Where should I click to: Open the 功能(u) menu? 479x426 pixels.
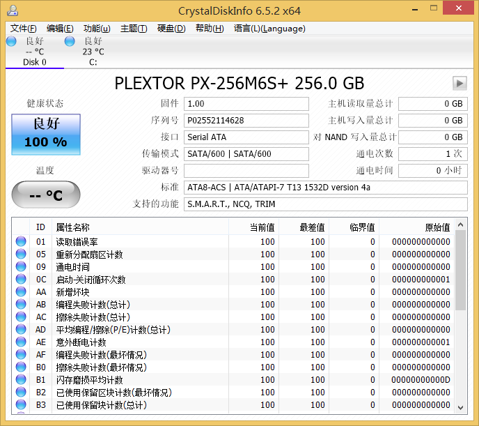[97, 29]
